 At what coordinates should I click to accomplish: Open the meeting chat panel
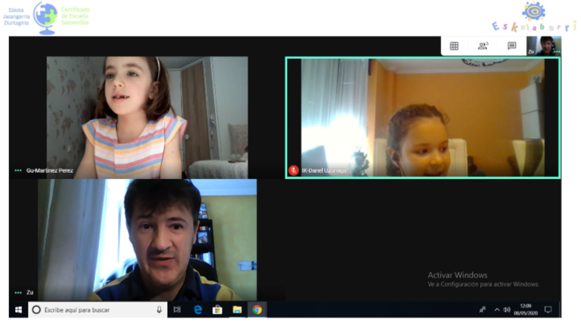pos(512,46)
